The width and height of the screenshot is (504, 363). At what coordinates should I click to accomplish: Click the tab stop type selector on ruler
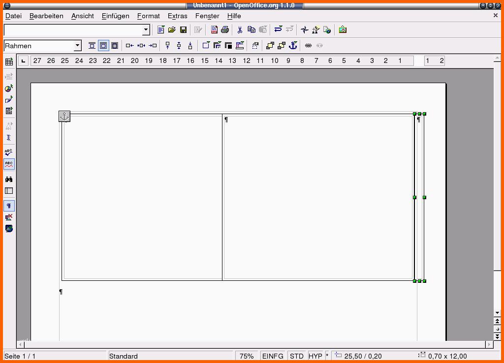point(24,60)
